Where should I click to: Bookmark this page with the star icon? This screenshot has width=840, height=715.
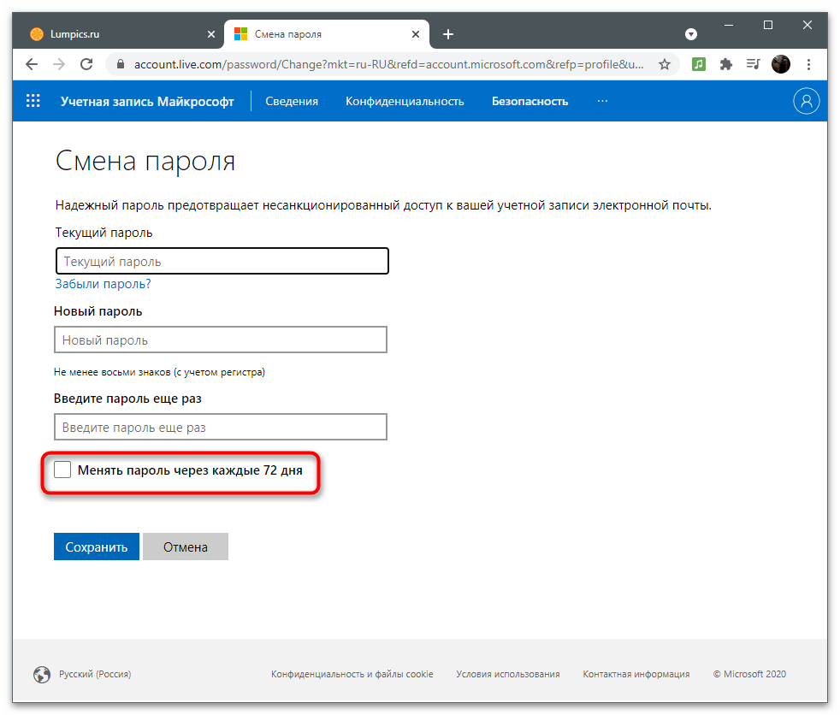point(665,64)
